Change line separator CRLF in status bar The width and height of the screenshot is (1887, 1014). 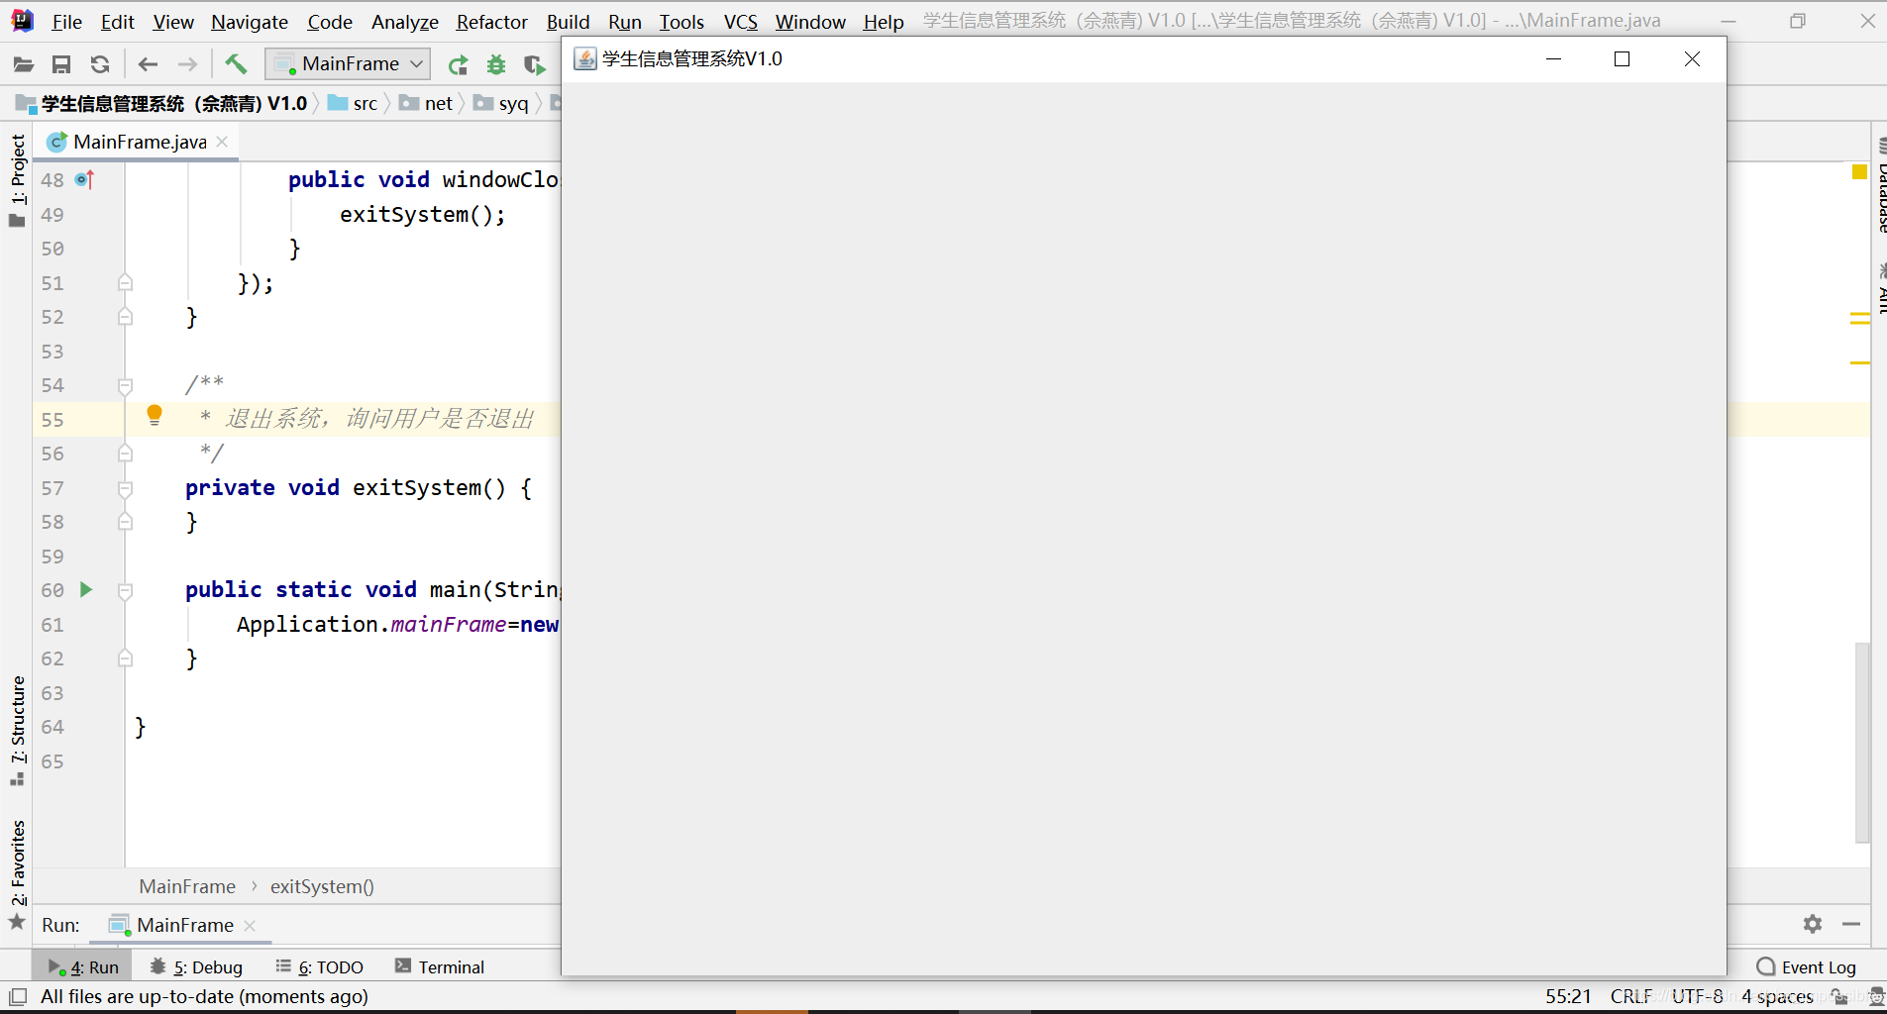1631,997
